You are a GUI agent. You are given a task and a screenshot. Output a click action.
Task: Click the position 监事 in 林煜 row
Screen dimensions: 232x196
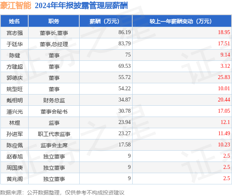pos(54,123)
